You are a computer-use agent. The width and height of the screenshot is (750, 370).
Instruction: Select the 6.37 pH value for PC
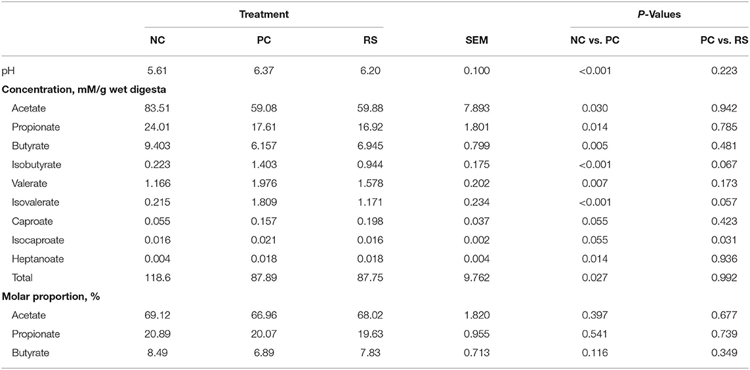tap(264, 72)
